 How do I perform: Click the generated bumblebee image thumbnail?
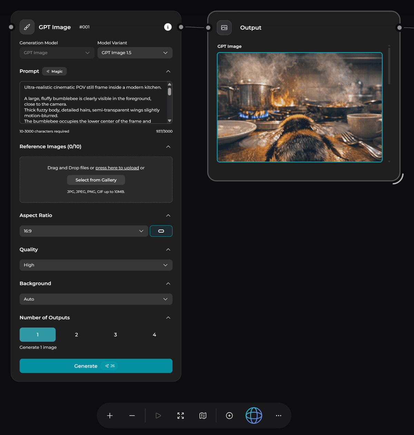click(299, 107)
